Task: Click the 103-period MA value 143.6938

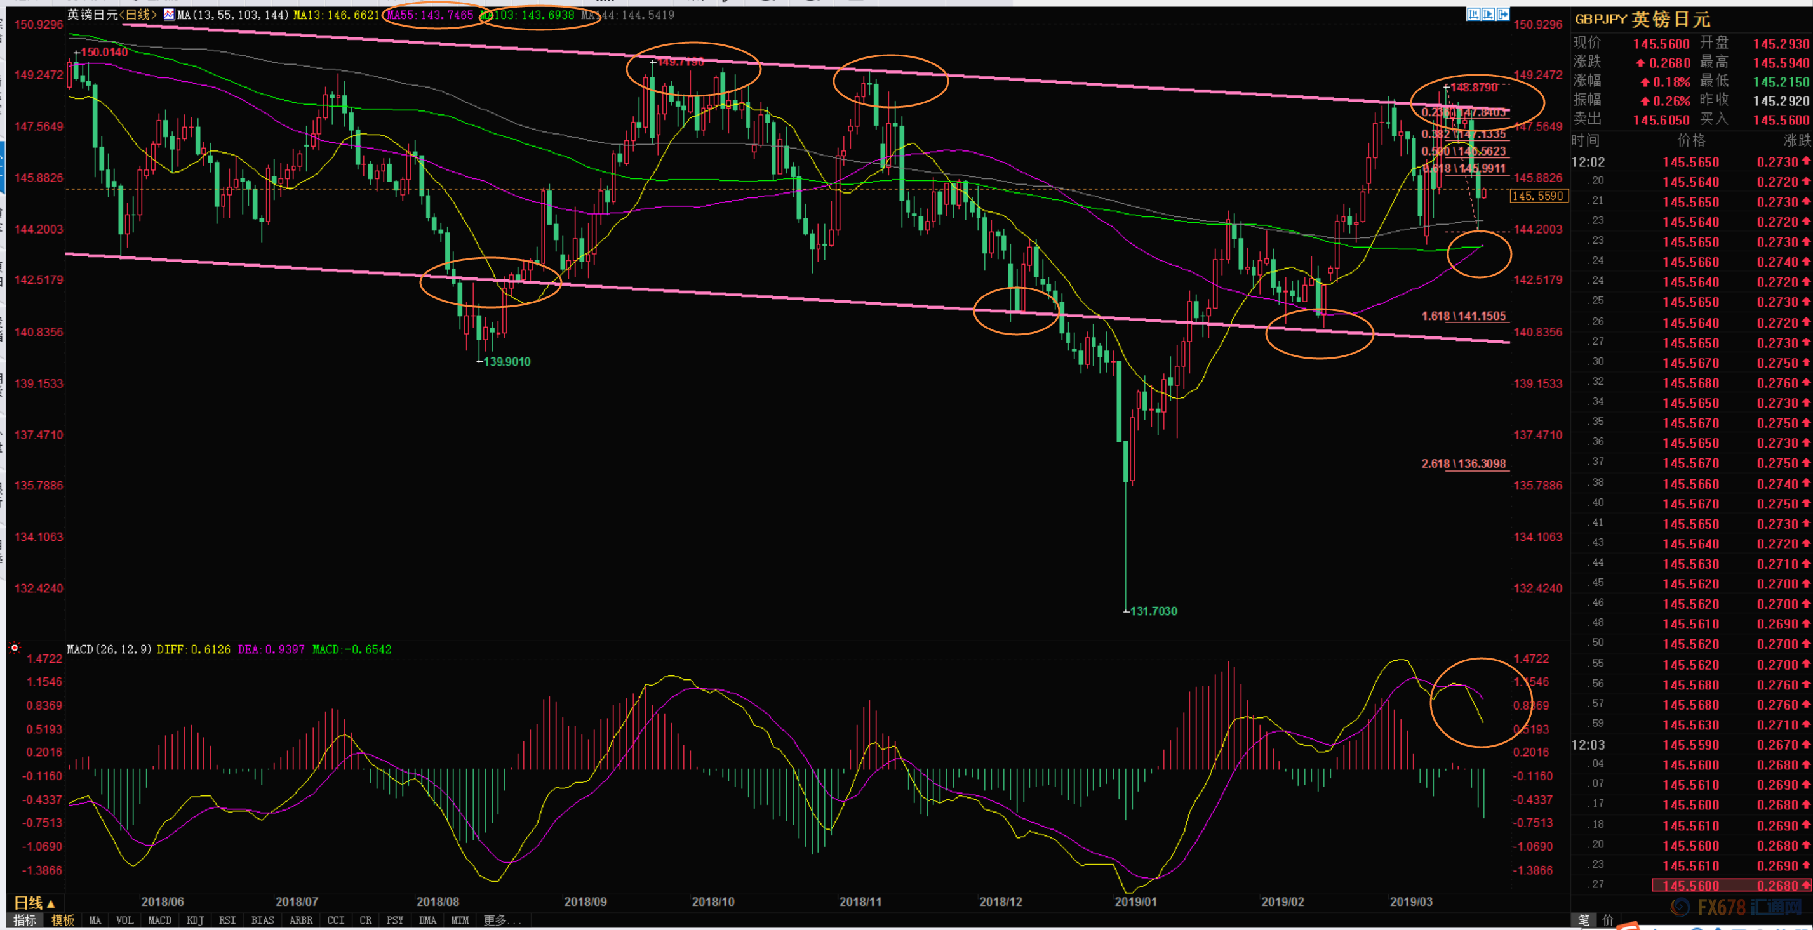Action: click(527, 15)
